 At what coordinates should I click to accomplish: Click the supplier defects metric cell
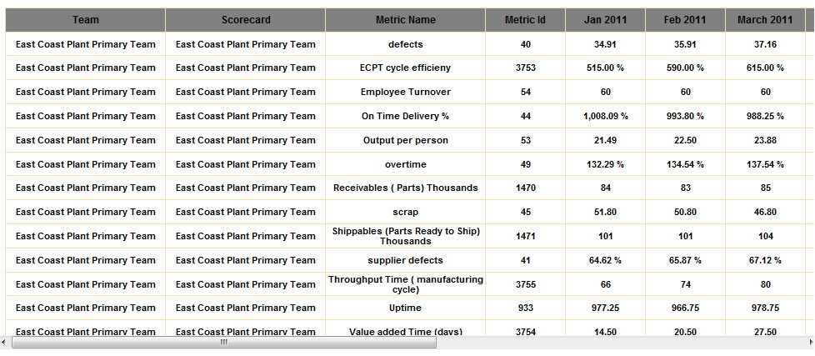[406, 261]
